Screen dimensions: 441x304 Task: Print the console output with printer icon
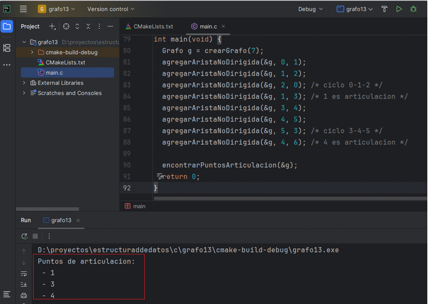point(24,296)
